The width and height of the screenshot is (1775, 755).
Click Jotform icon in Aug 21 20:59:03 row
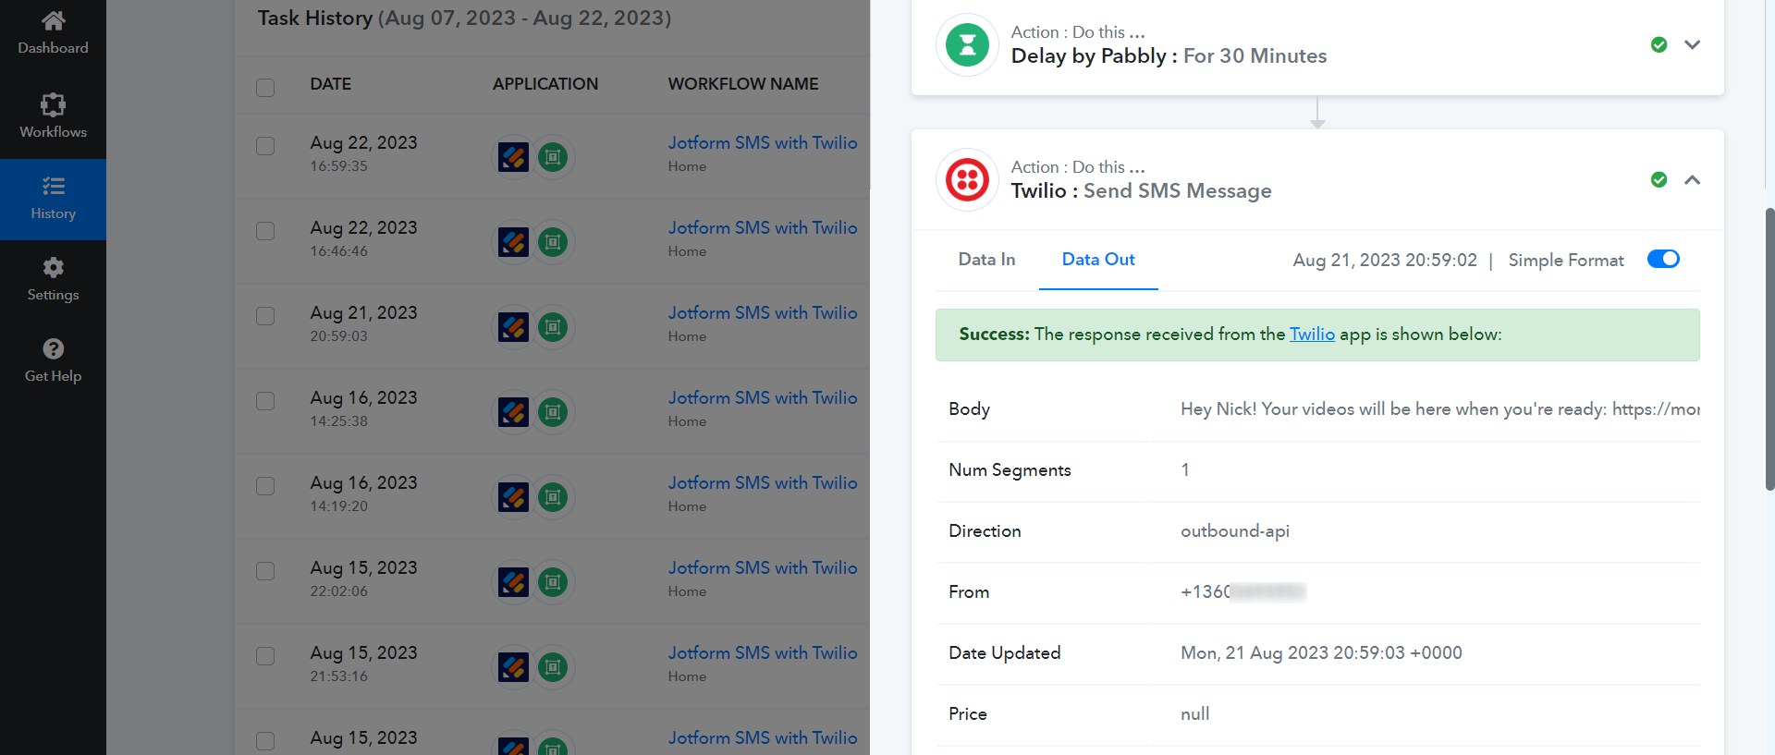click(x=513, y=326)
